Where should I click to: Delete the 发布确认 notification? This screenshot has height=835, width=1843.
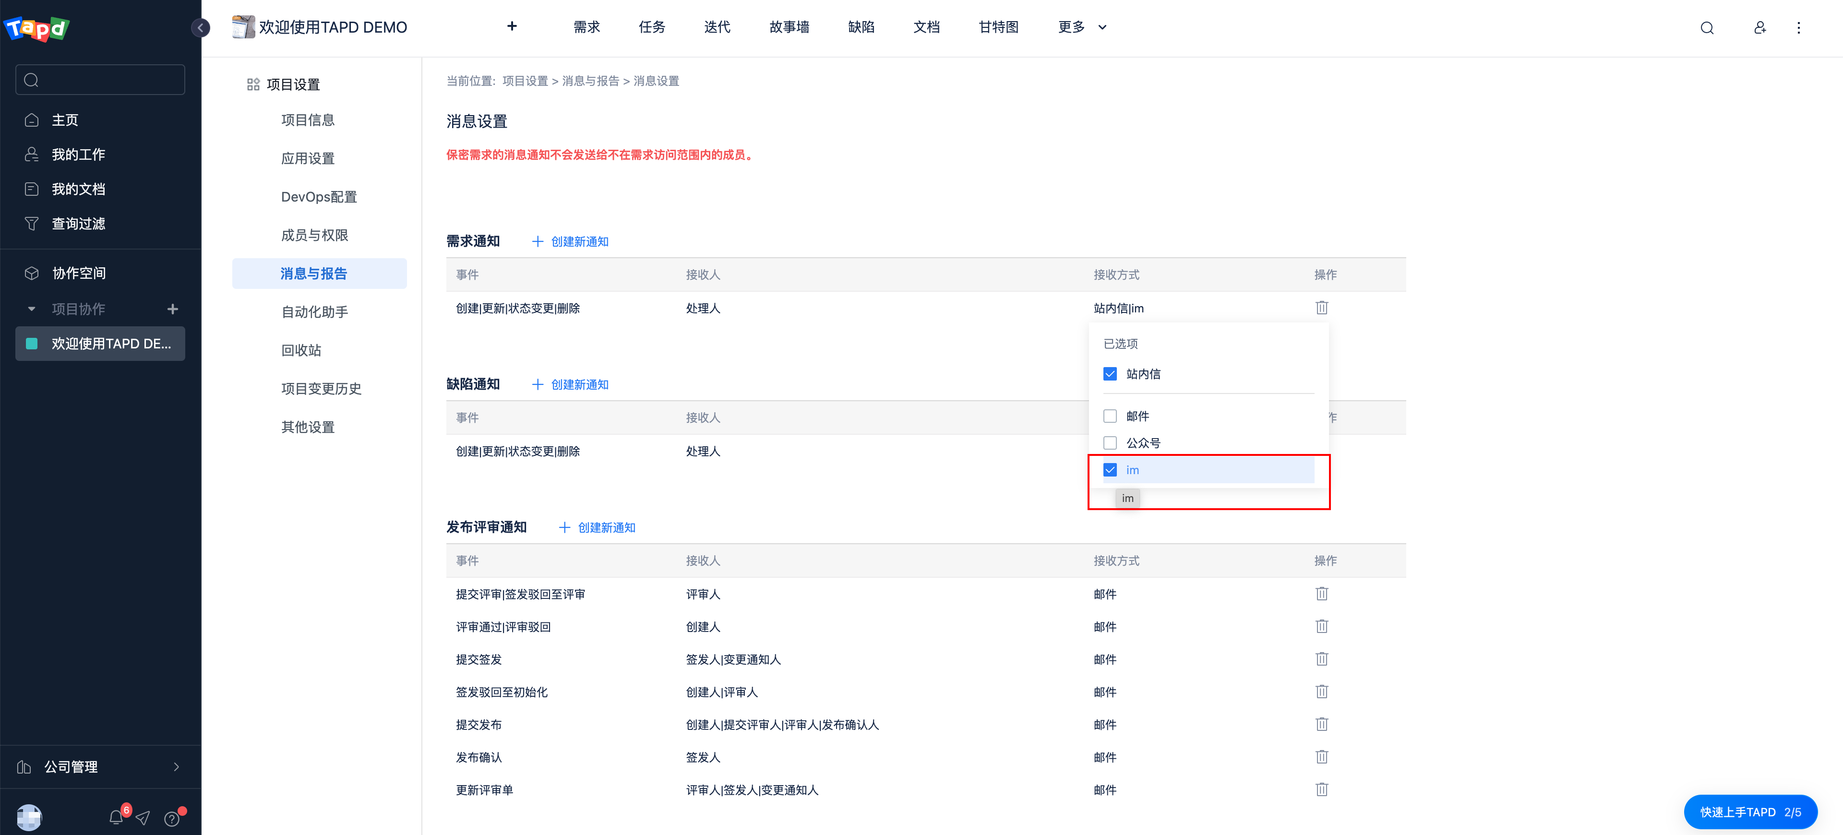click(1321, 757)
